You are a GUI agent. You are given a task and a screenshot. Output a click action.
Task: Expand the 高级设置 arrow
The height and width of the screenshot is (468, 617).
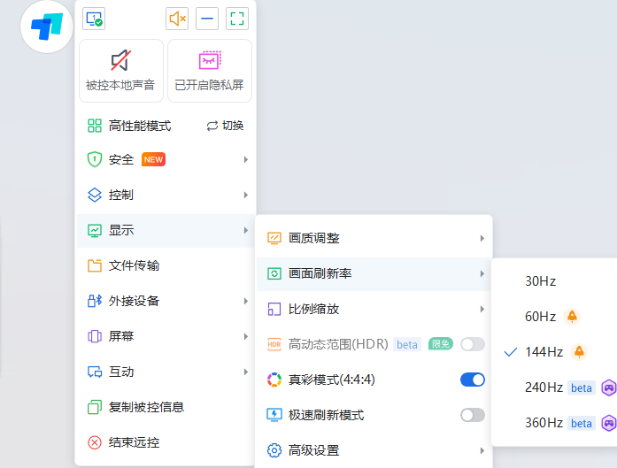click(x=482, y=450)
